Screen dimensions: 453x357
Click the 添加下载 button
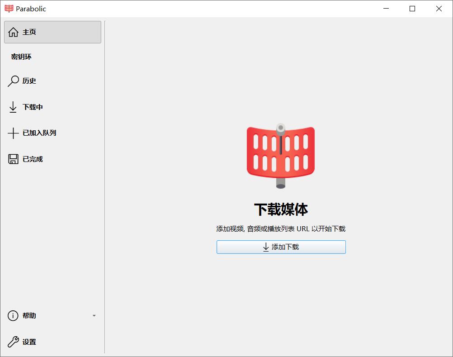281,247
